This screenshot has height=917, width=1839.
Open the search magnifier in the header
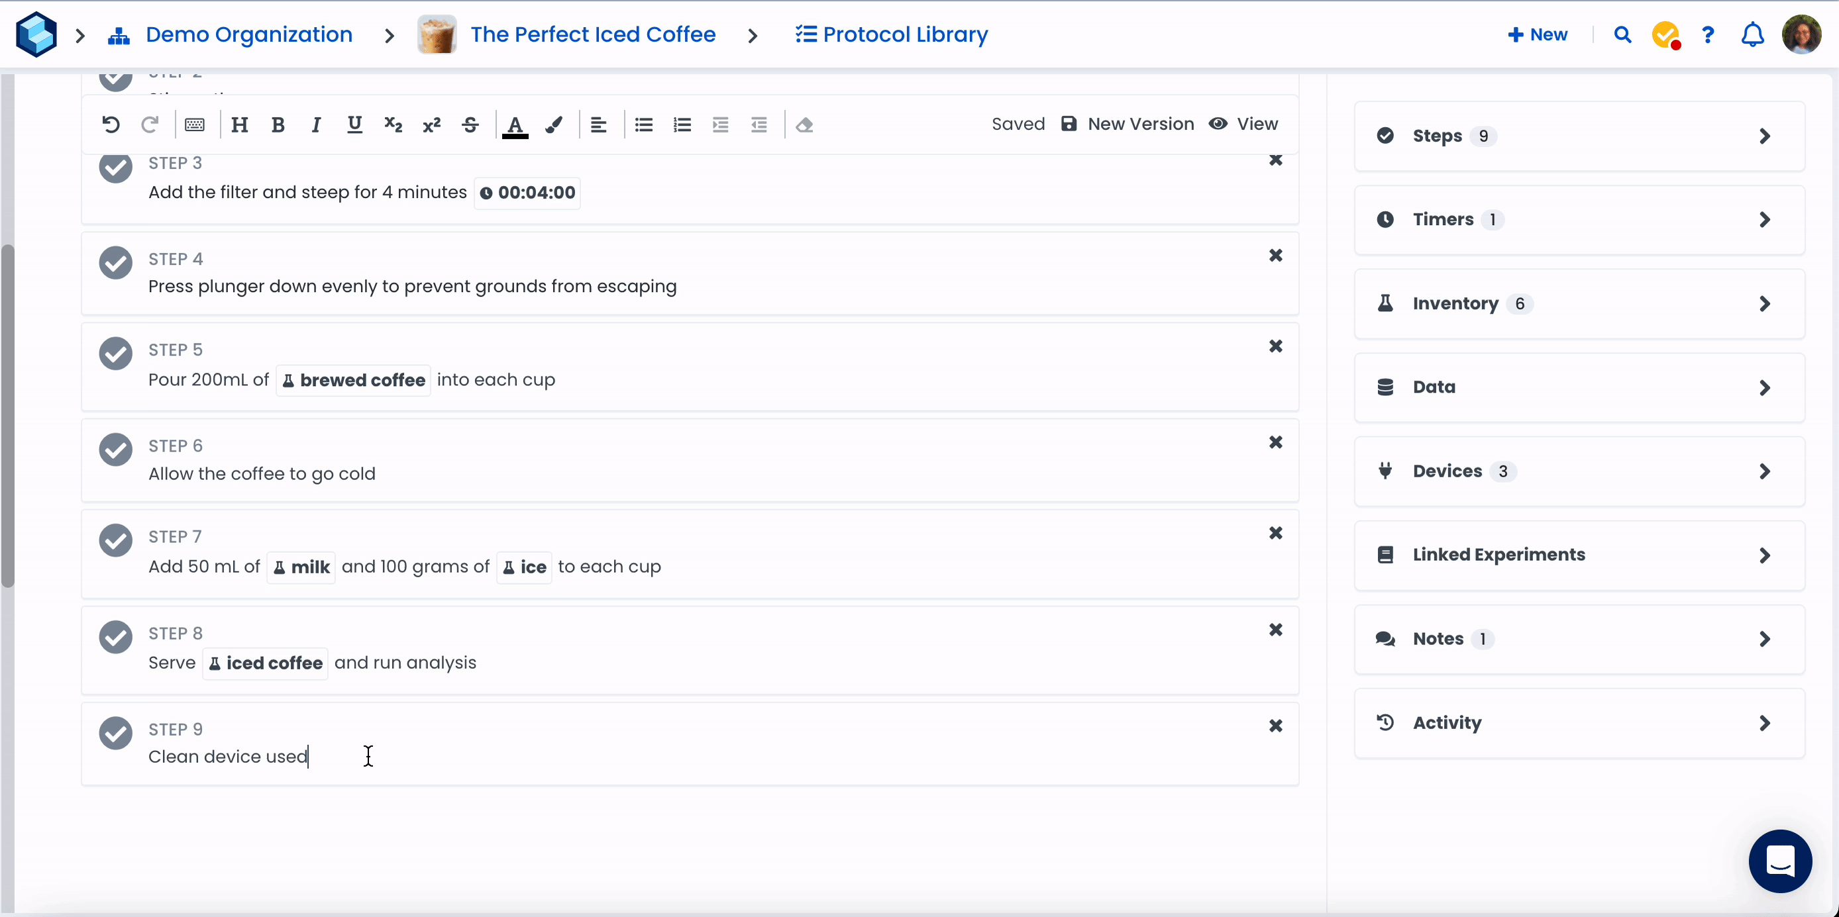tap(1622, 34)
